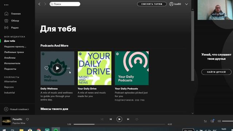Open Подкасты in library
This screenshot has height=131, width=233.
pyautogui.click(x=10, y=69)
